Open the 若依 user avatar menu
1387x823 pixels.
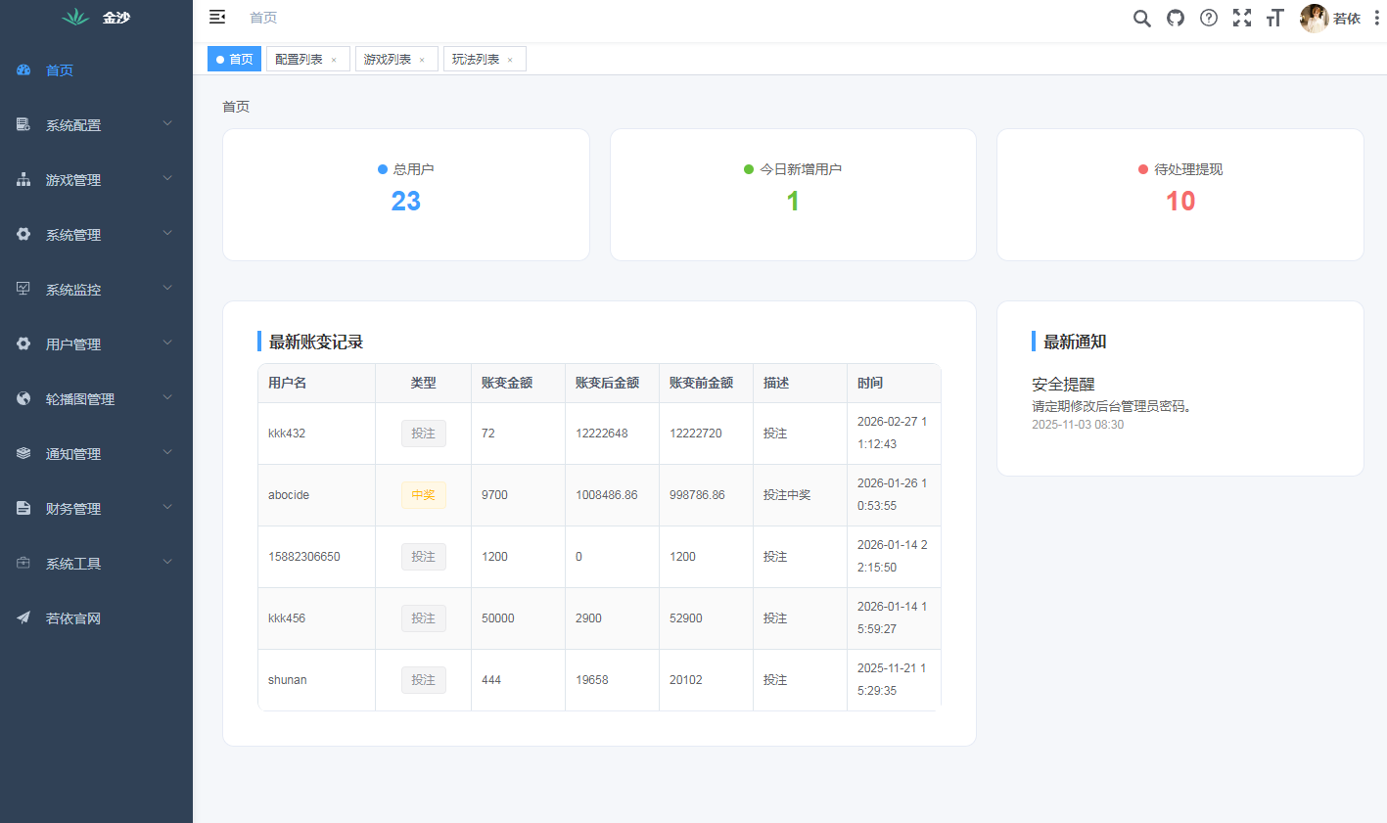click(1315, 18)
